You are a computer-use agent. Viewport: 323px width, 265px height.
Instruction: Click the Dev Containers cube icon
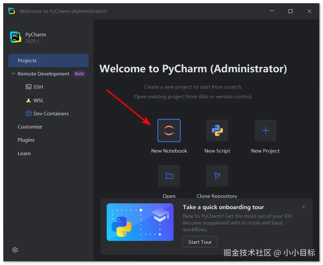pos(28,113)
